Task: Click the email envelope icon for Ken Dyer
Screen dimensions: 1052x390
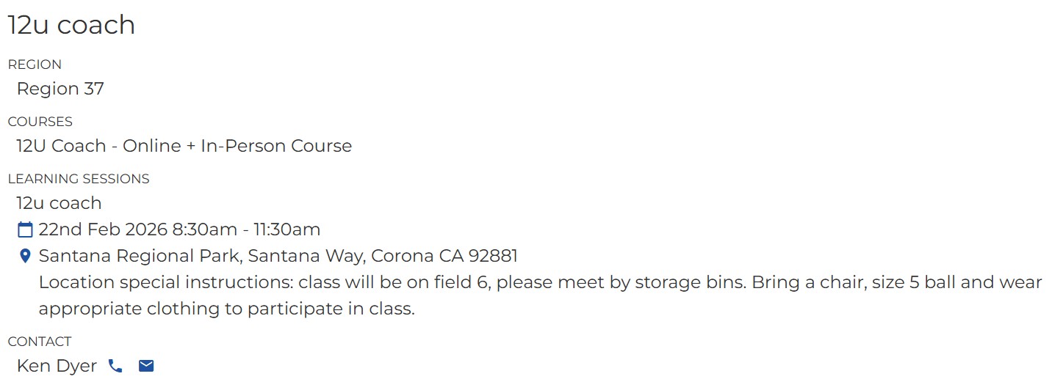Action: 146,366
